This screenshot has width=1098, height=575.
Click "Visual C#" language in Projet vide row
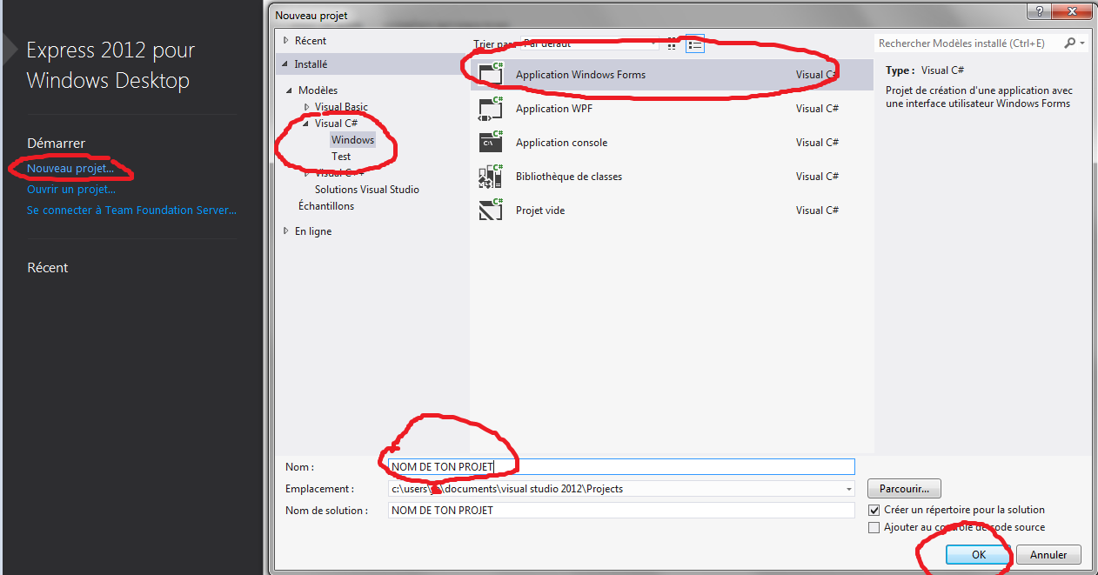pyautogui.click(x=817, y=211)
